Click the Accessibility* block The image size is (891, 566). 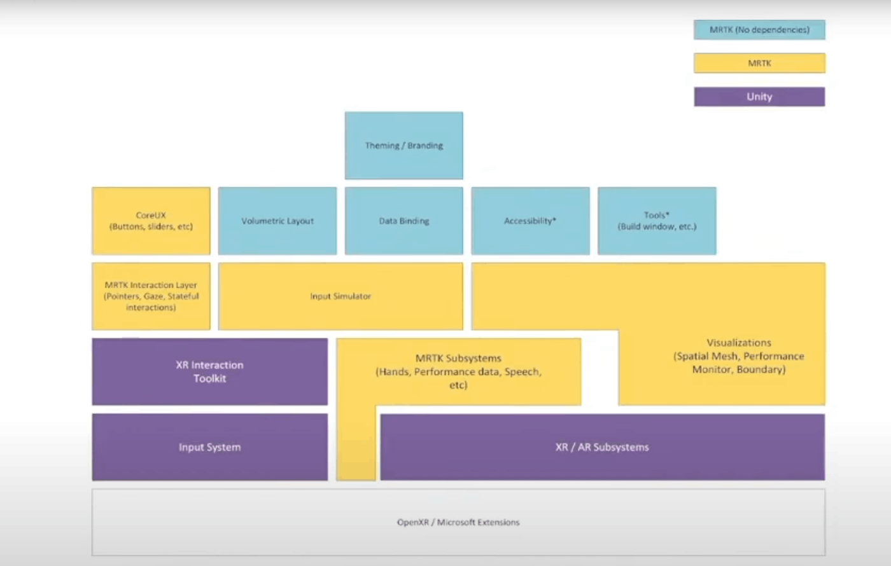click(530, 221)
